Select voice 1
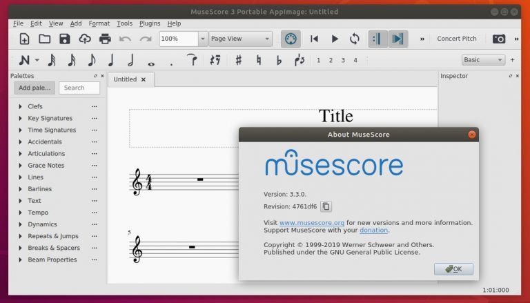530x303 pixels. [x=318, y=60]
